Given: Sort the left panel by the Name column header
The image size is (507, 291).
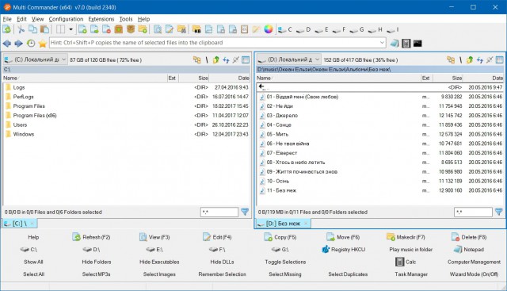Looking at the screenshot, I should (x=85, y=78).
